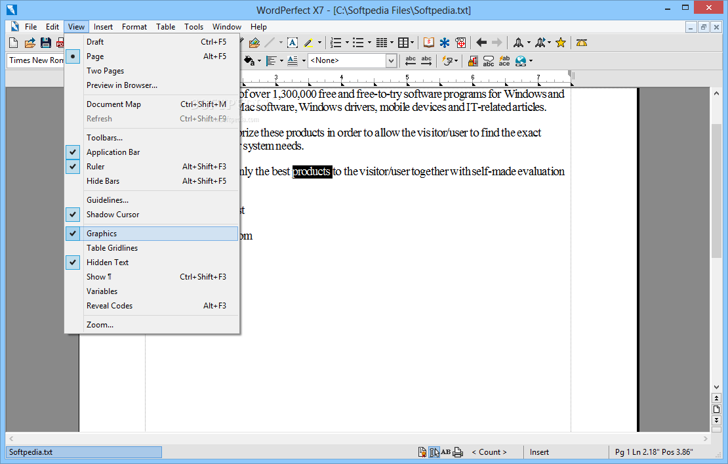The width and height of the screenshot is (728, 464).
Task: Uncheck Graphics in the View menu
Action: click(x=102, y=234)
